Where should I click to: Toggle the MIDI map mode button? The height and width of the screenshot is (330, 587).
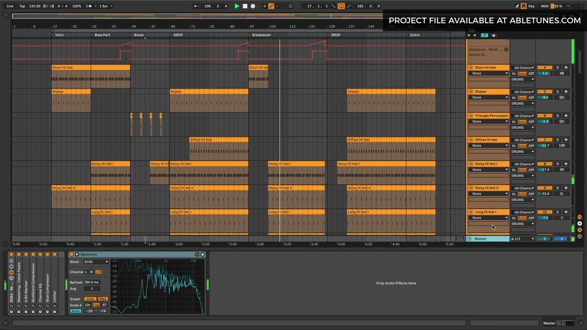(545, 6)
